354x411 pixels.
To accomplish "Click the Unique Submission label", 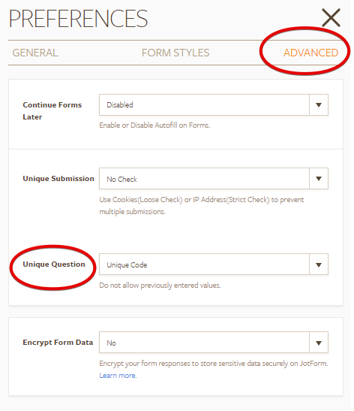I will tap(58, 179).
